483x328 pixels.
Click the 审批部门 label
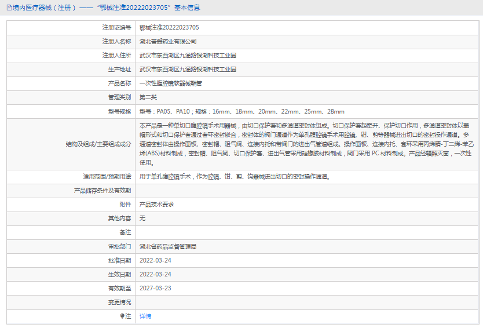119,246
